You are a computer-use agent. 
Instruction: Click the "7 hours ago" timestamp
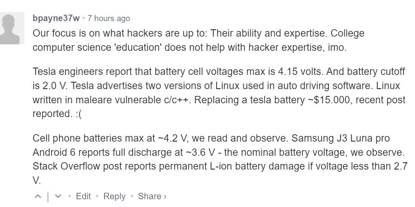109,18
